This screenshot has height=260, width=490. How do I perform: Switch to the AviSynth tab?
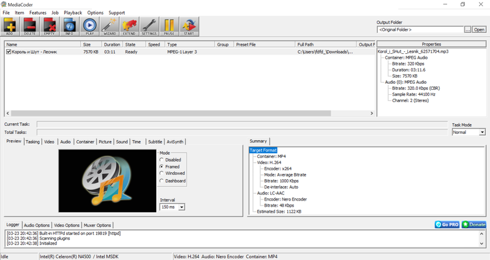[x=175, y=142]
